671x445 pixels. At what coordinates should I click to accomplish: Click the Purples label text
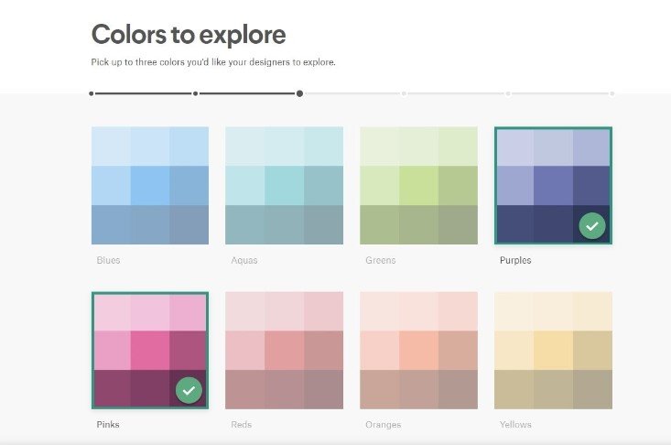(515, 260)
